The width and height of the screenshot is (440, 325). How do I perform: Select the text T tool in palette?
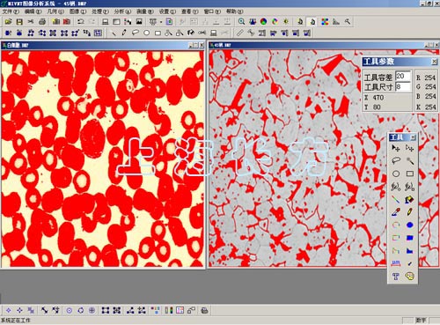pos(396,276)
